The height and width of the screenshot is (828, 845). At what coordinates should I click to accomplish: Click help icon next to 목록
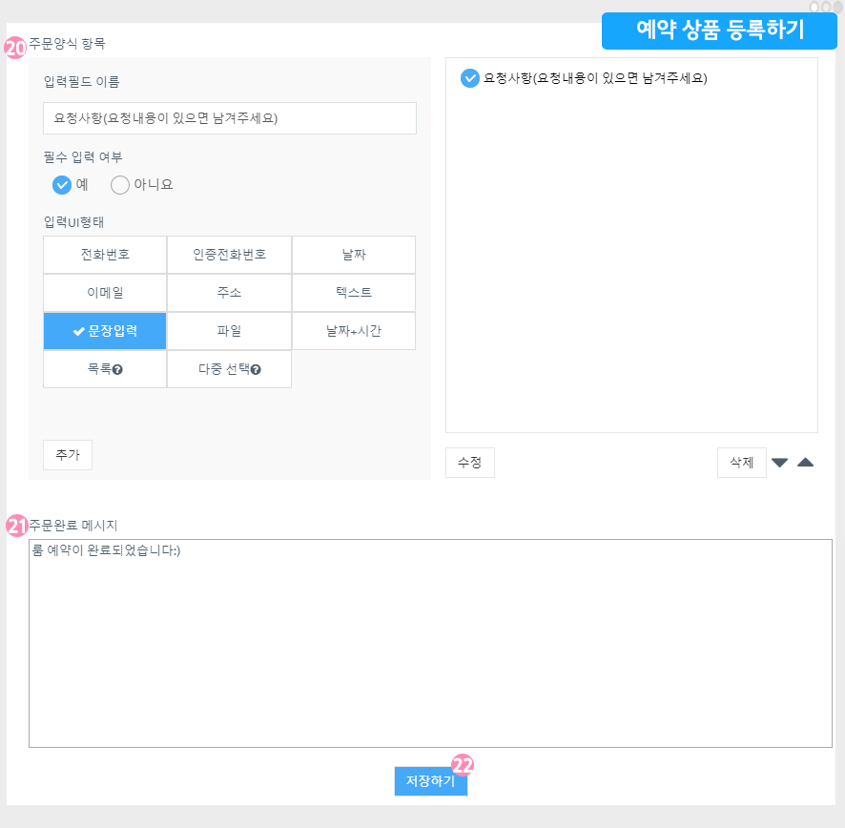[x=117, y=369]
